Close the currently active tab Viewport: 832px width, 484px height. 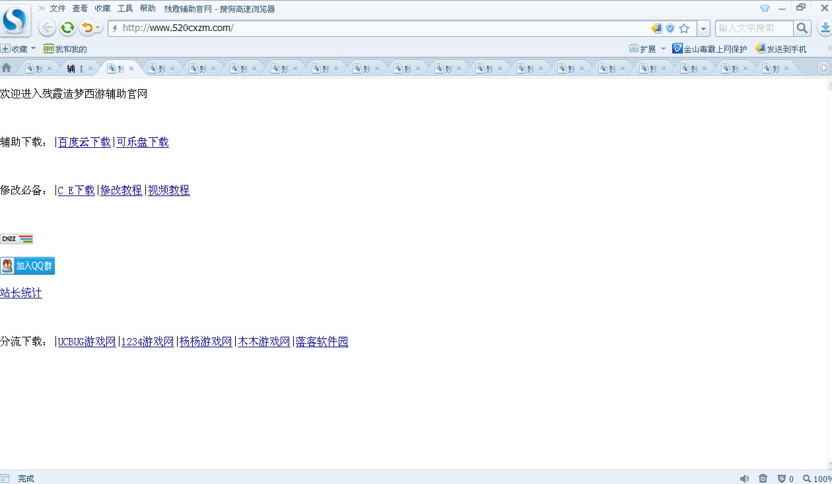131,69
